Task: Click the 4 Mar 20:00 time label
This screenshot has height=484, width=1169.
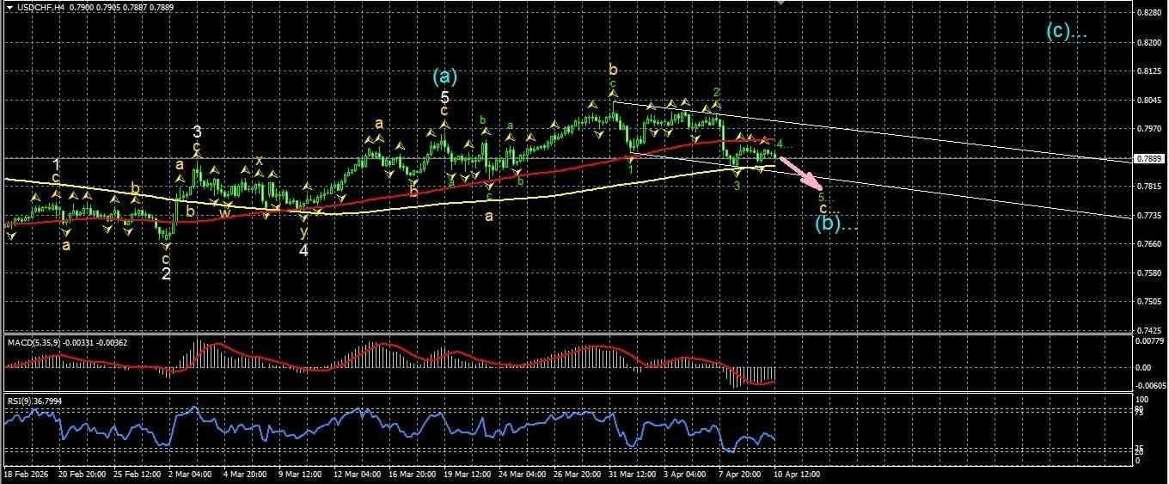Action: (x=246, y=475)
